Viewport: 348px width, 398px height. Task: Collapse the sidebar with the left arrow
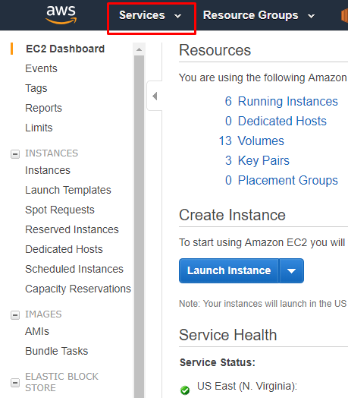point(155,96)
